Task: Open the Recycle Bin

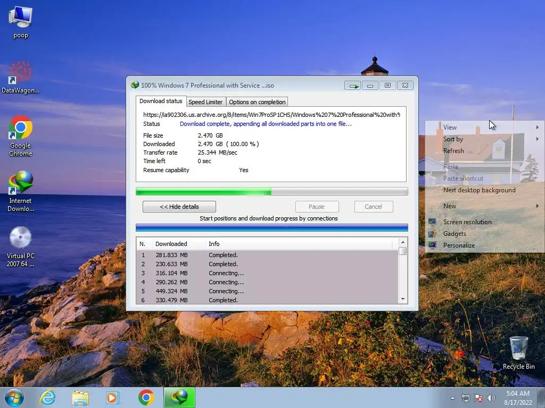Action: [x=518, y=353]
